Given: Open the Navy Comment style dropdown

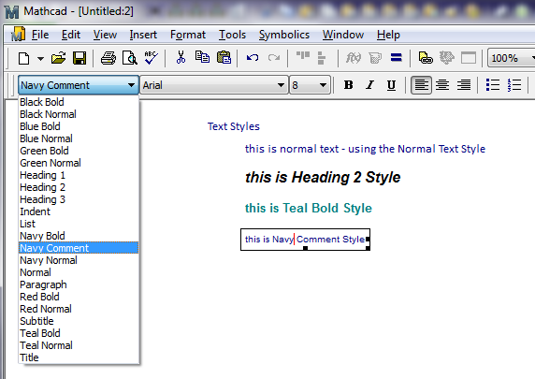Looking at the screenshot, I should pyautogui.click(x=131, y=85).
